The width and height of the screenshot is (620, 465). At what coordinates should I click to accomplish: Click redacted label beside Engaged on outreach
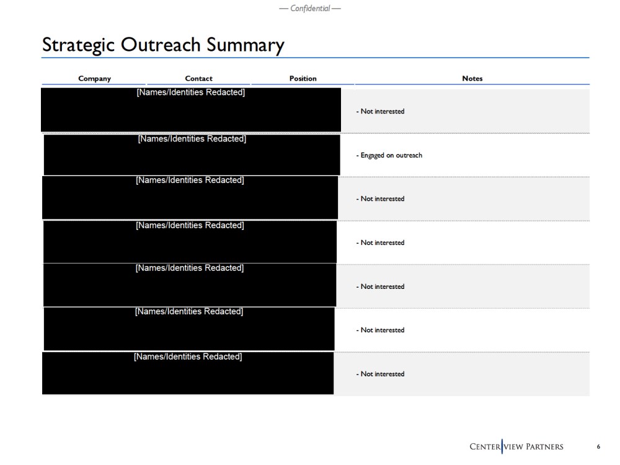(192, 139)
